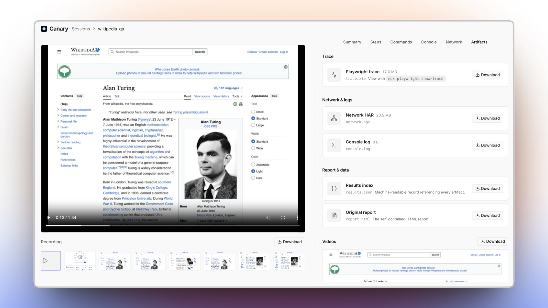Expand Personal life contents section
This screenshot has height=308, width=548.
(58, 121)
